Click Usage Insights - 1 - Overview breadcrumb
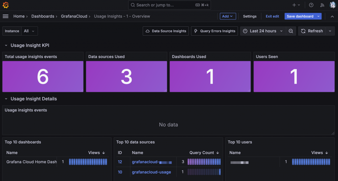The image size is (338, 181). tap(122, 16)
